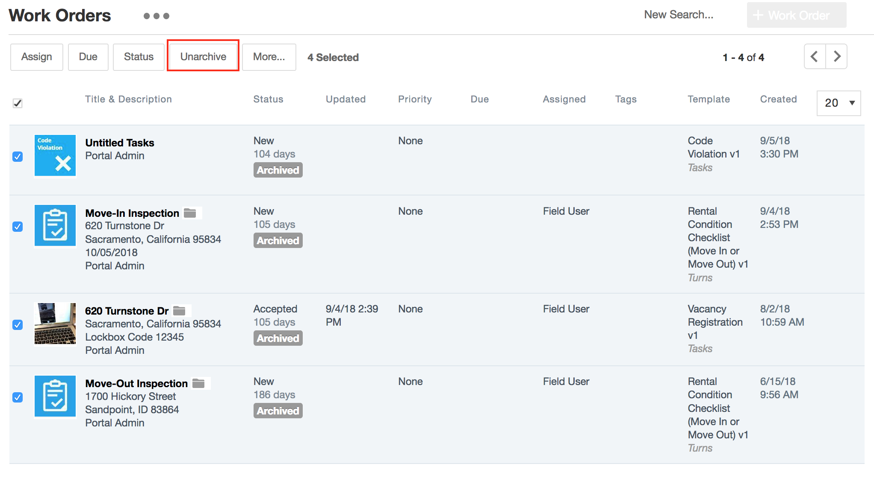Uncheck the Untitled Tasks row checkbox
Viewport: 874px width, 490px height.
tap(18, 157)
